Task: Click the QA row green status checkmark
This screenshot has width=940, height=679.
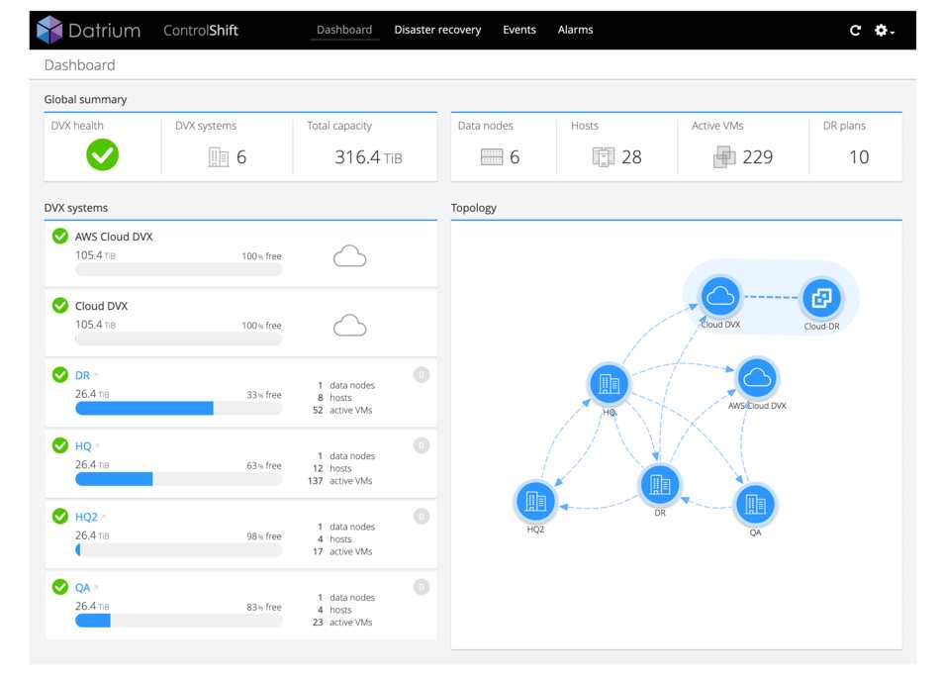Action: coord(60,587)
